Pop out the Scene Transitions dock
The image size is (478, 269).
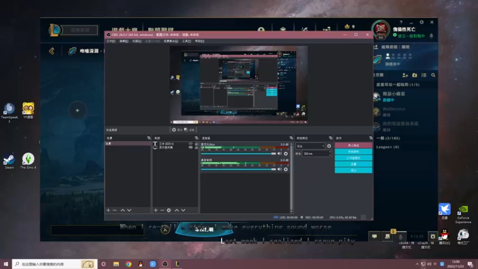pyautogui.click(x=330, y=138)
